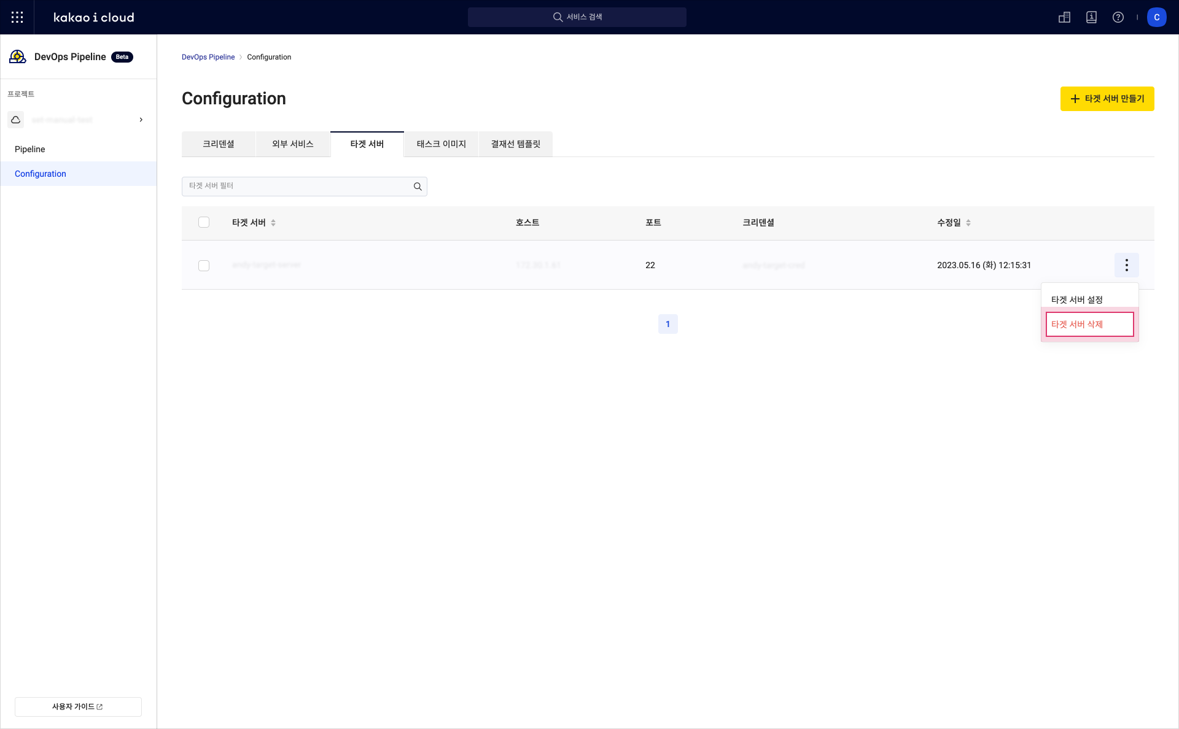Open the 사용자 가이드 link

[x=78, y=707]
